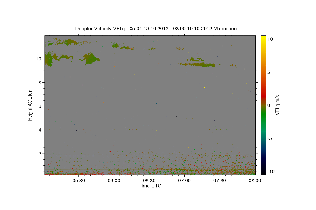This screenshot has height=210, width=316.
Task: Click the 07:30 time tick label
Action: pos(220,181)
